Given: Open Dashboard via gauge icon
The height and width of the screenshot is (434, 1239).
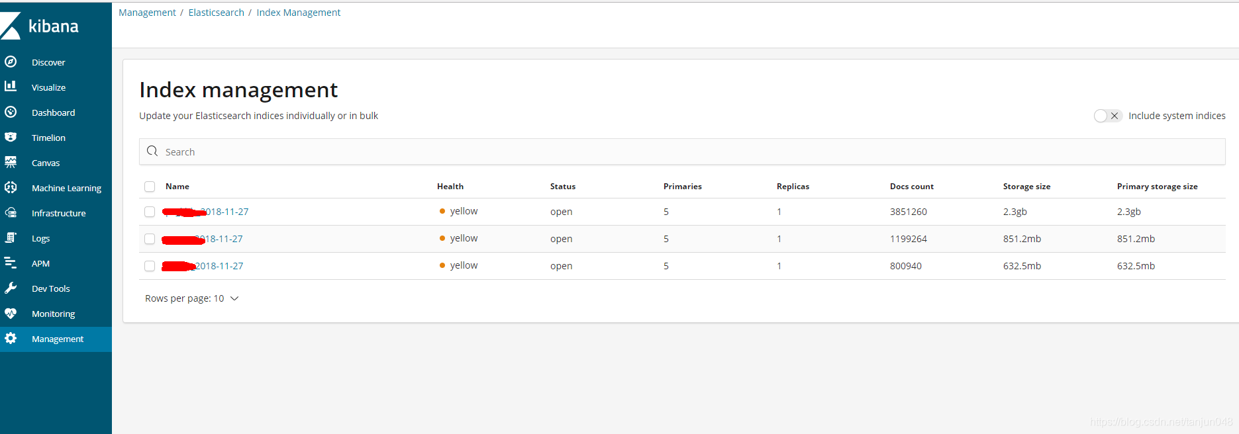Looking at the screenshot, I should click(11, 112).
